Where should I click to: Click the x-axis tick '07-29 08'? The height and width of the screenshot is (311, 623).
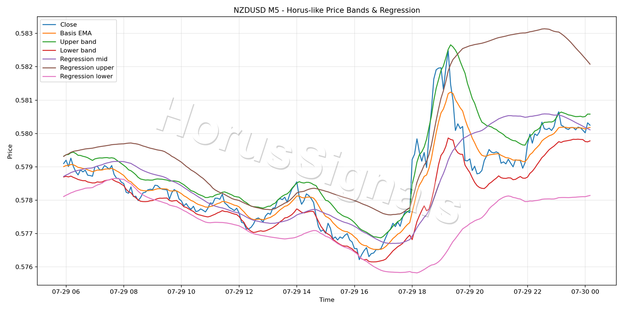pyautogui.click(x=123, y=292)
